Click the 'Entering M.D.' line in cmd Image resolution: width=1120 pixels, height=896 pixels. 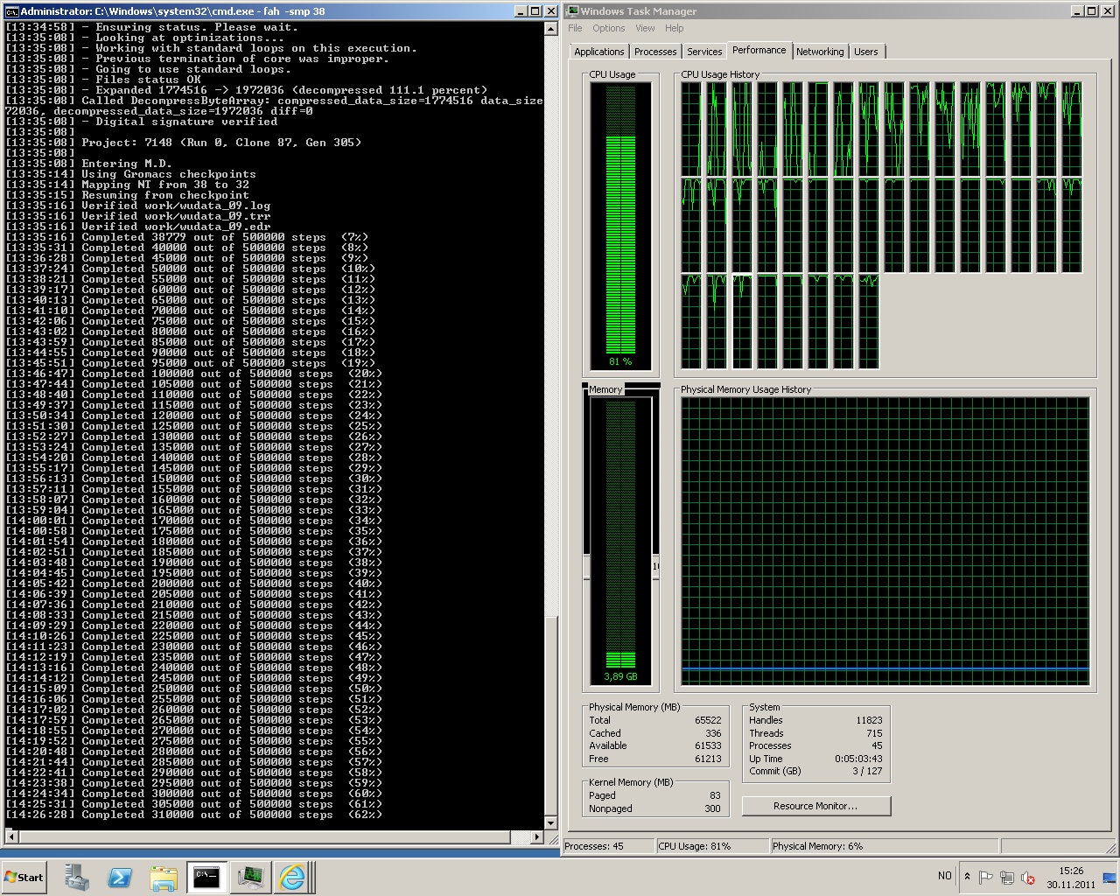coord(88,164)
